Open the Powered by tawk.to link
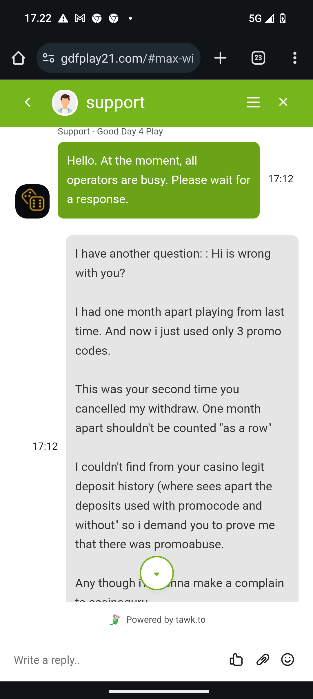Image resolution: width=313 pixels, height=699 pixels. click(x=158, y=620)
